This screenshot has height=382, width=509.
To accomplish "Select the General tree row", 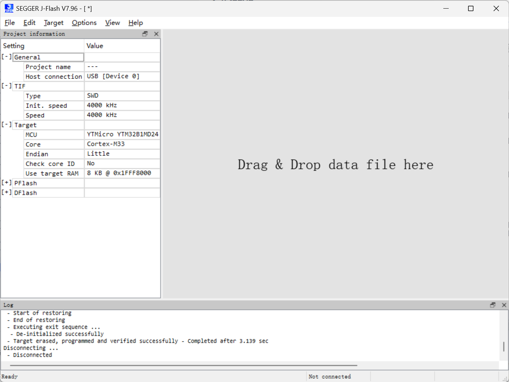I will point(48,57).
